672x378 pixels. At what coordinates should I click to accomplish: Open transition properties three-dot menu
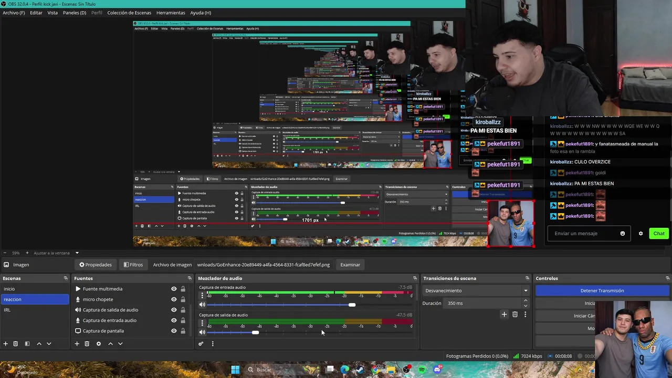point(525,314)
